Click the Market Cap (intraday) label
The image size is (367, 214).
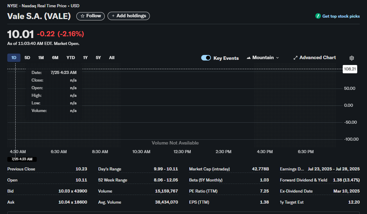coord(209,169)
